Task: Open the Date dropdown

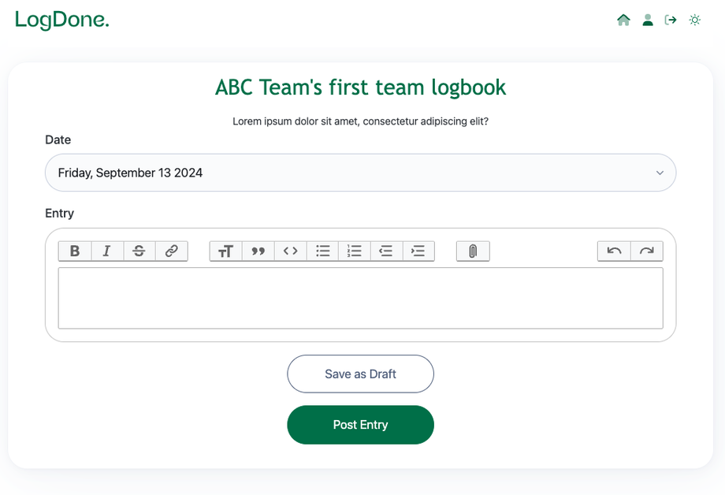Action: (x=360, y=173)
